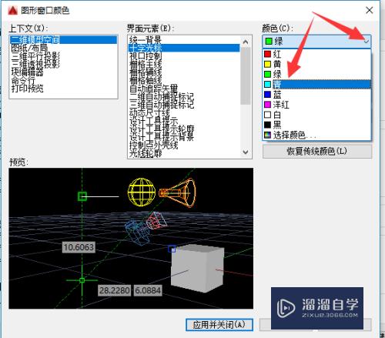The height and width of the screenshot is (338, 385).
Task: Select 动态尺寸线 interface element
Action: (184, 113)
